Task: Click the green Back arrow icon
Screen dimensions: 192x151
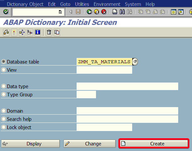Action: point(89,12)
